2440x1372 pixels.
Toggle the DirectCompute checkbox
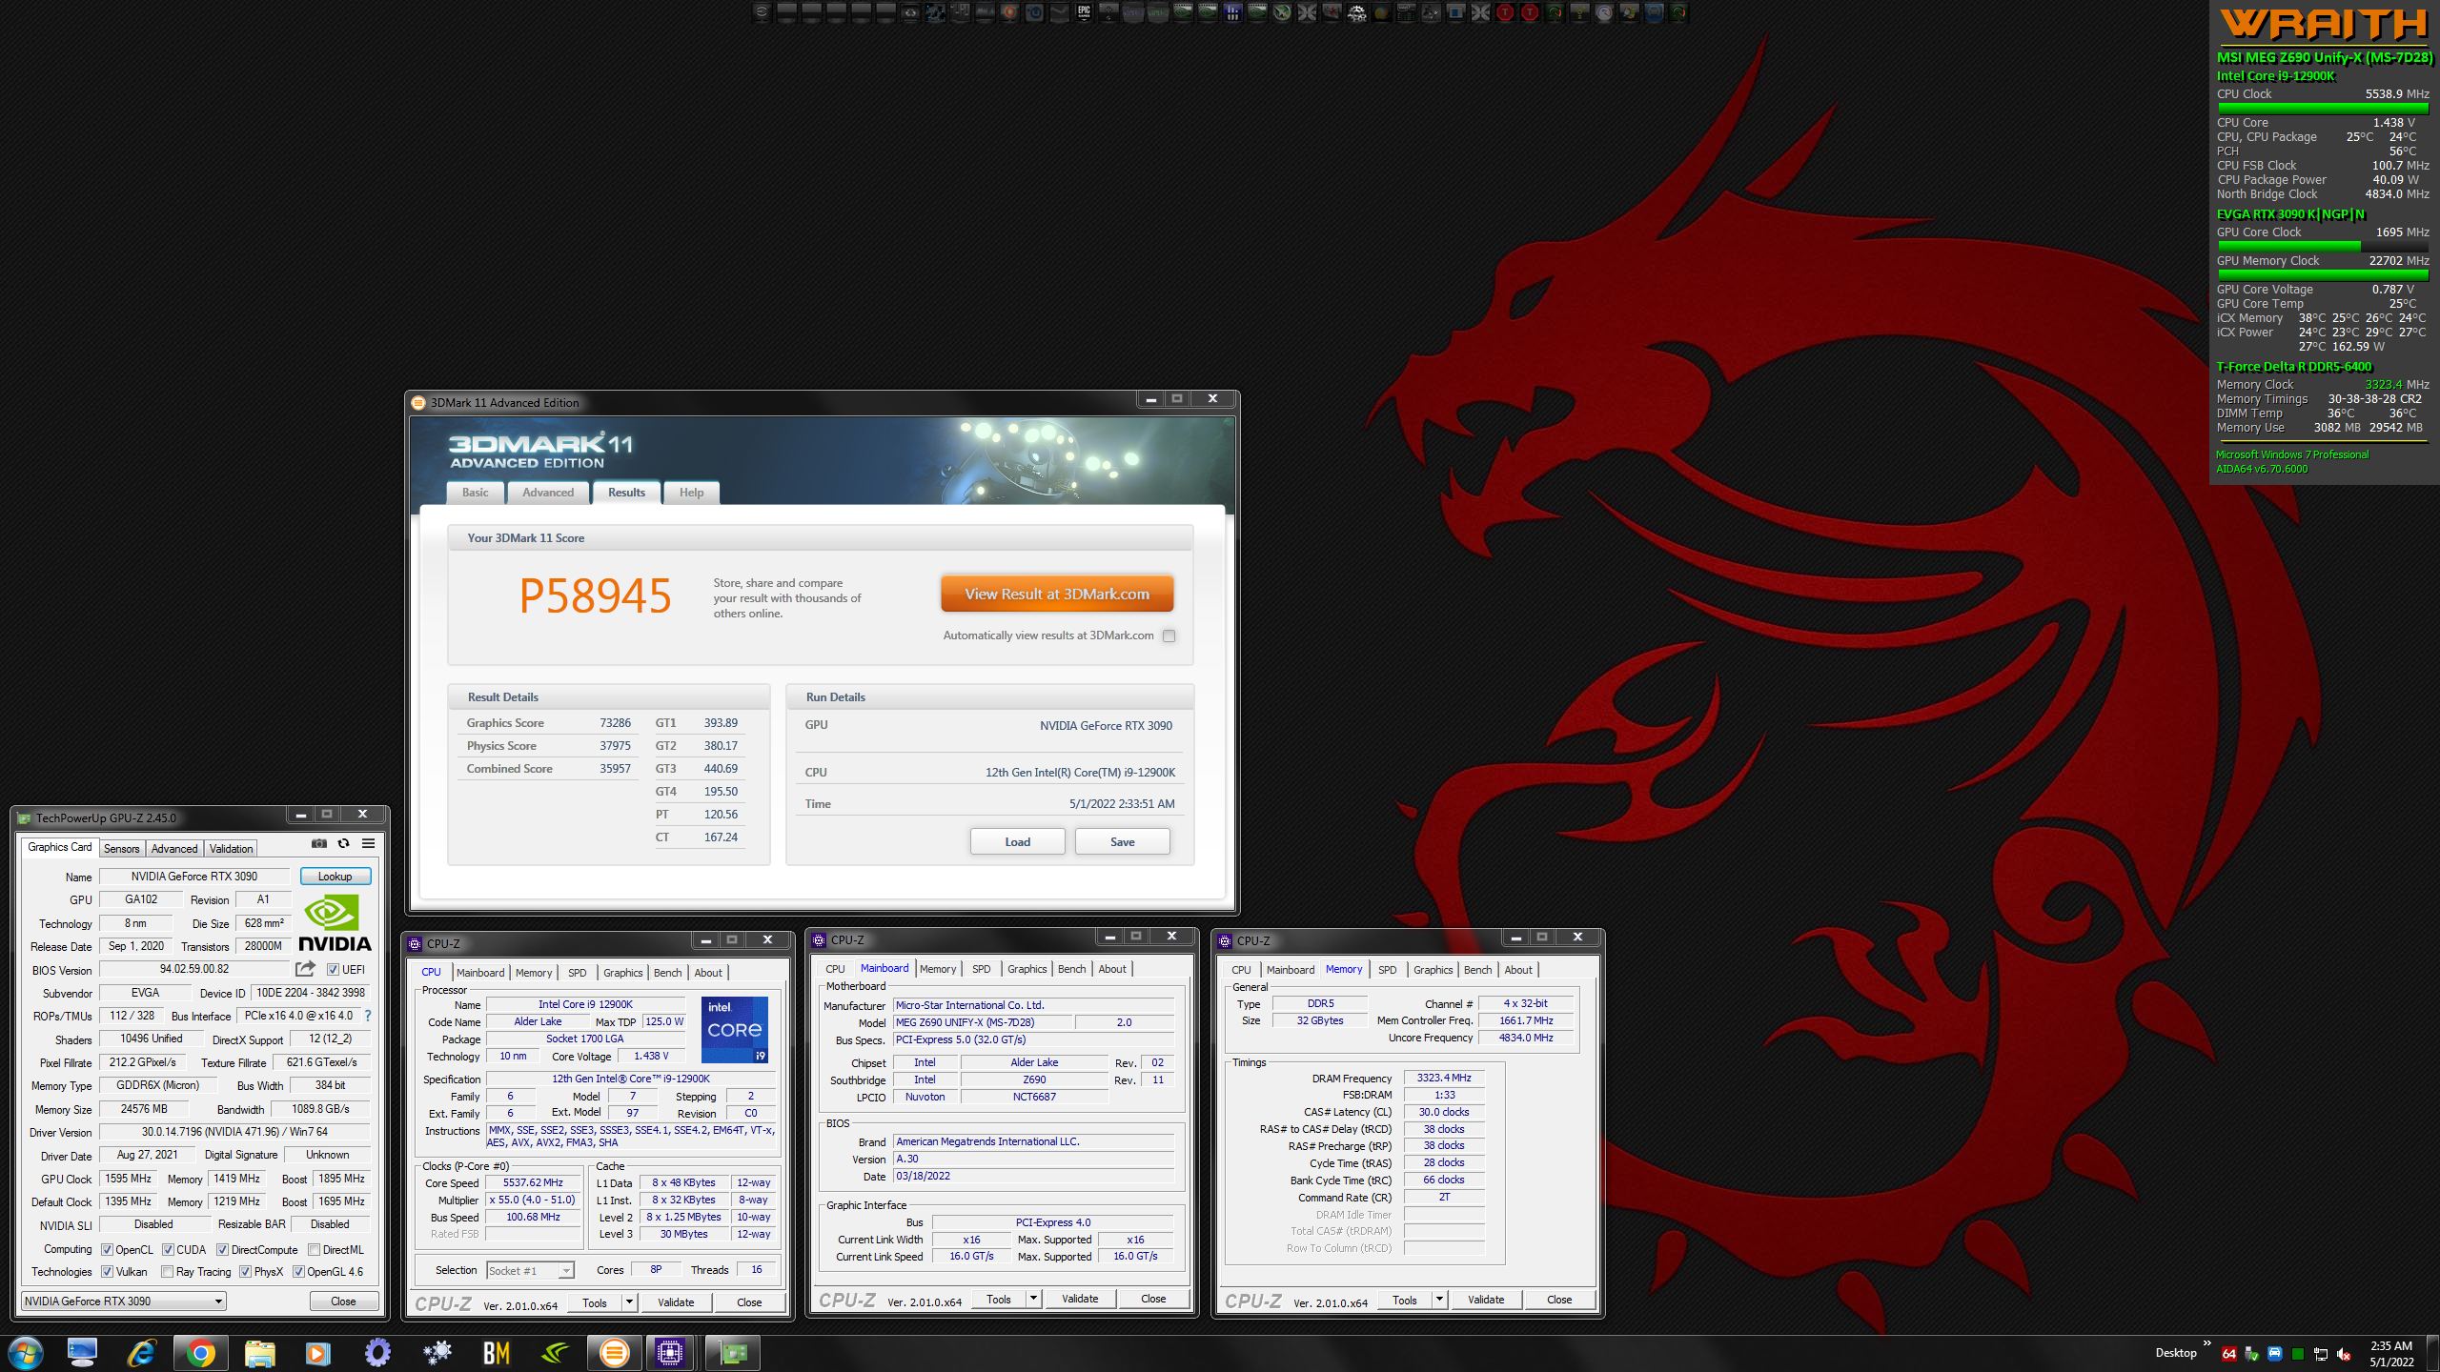(x=222, y=1249)
